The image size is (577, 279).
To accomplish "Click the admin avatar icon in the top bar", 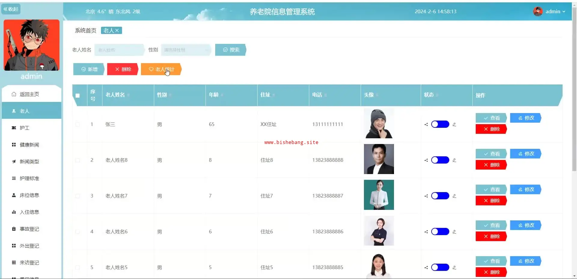I will (x=538, y=11).
